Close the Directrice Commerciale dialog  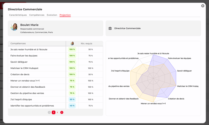pos(203,6)
